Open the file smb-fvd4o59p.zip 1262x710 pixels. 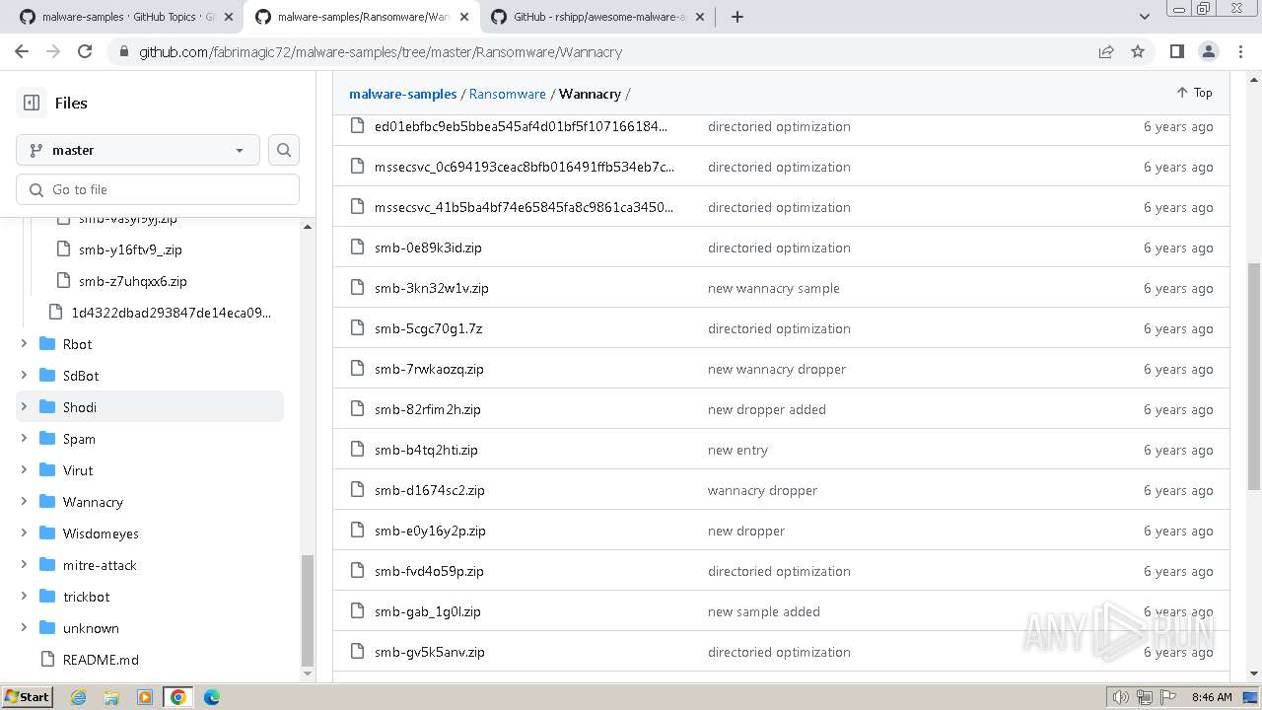coord(429,571)
